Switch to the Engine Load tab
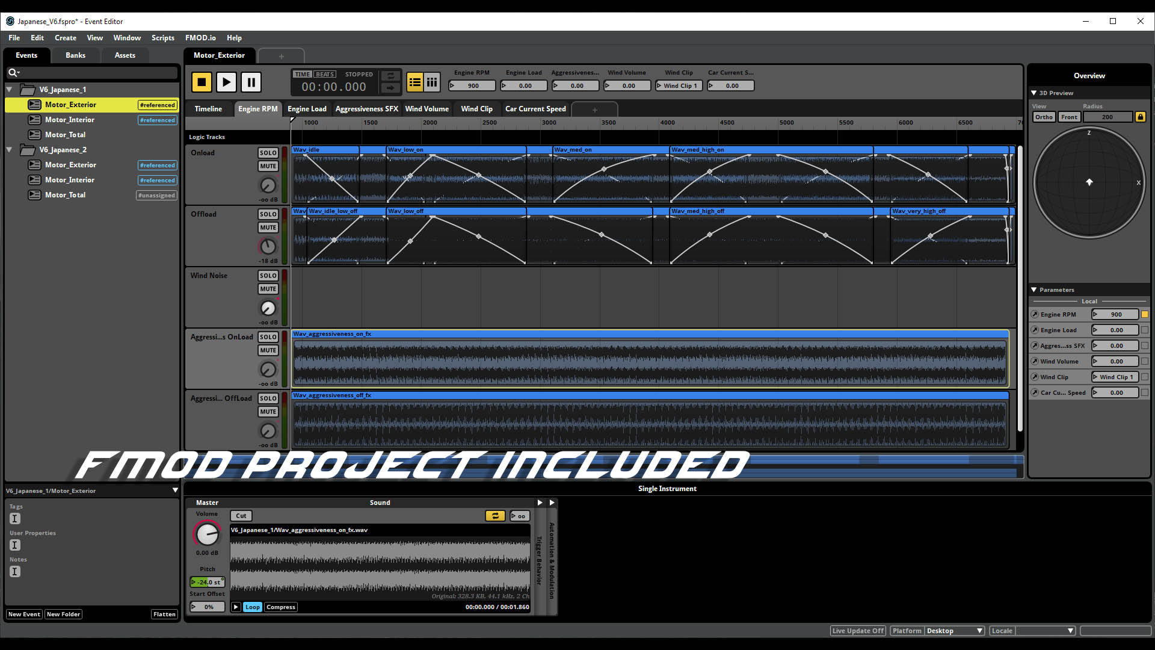 307,109
